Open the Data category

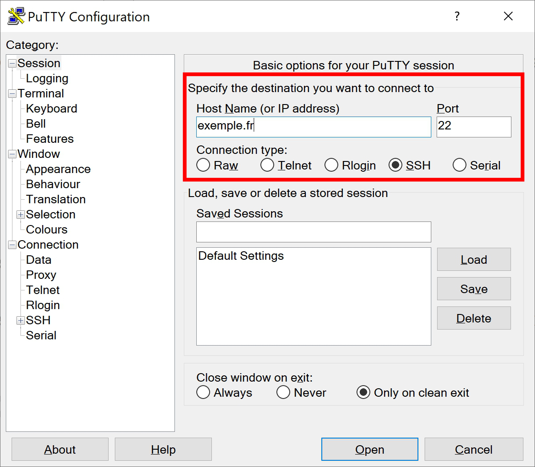pyautogui.click(x=39, y=260)
